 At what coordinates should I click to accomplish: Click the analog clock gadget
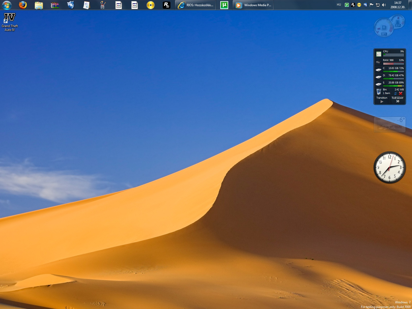[390, 167]
